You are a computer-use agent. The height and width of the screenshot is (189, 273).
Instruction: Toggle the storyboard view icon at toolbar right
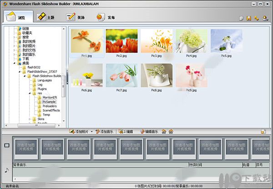(263, 132)
